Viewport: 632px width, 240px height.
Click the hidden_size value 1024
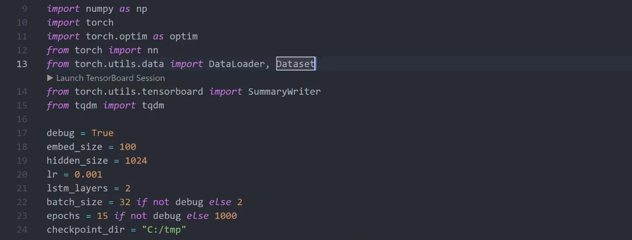point(136,160)
